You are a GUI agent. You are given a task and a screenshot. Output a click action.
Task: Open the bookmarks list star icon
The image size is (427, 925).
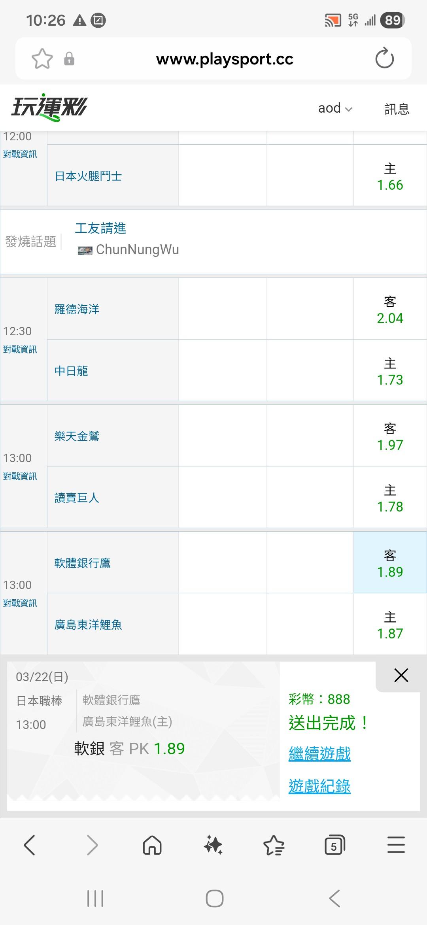[x=274, y=845]
